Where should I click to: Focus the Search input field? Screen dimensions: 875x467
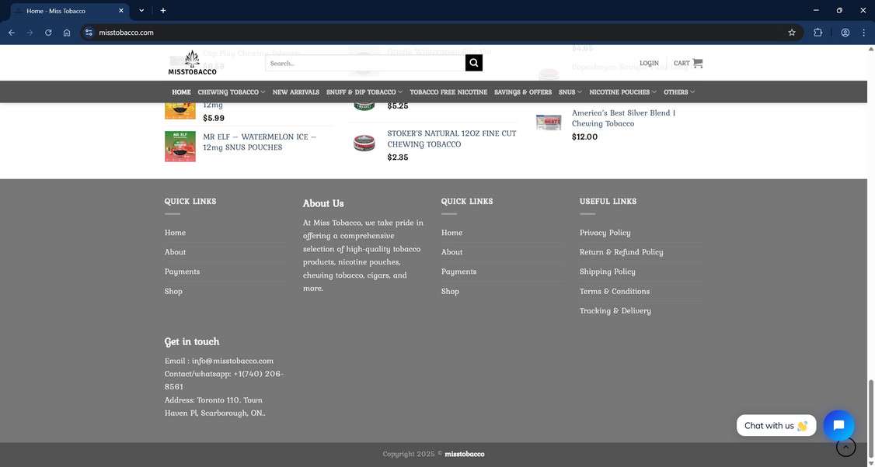pyautogui.click(x=365, y=63)
